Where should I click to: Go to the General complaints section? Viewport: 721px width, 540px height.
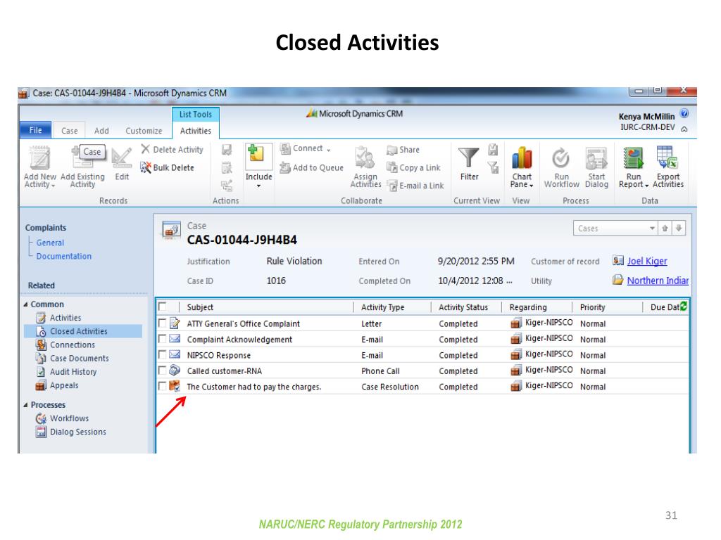point(50,243)
